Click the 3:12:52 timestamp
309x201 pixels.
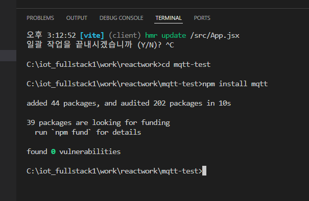tap(61, 35)
